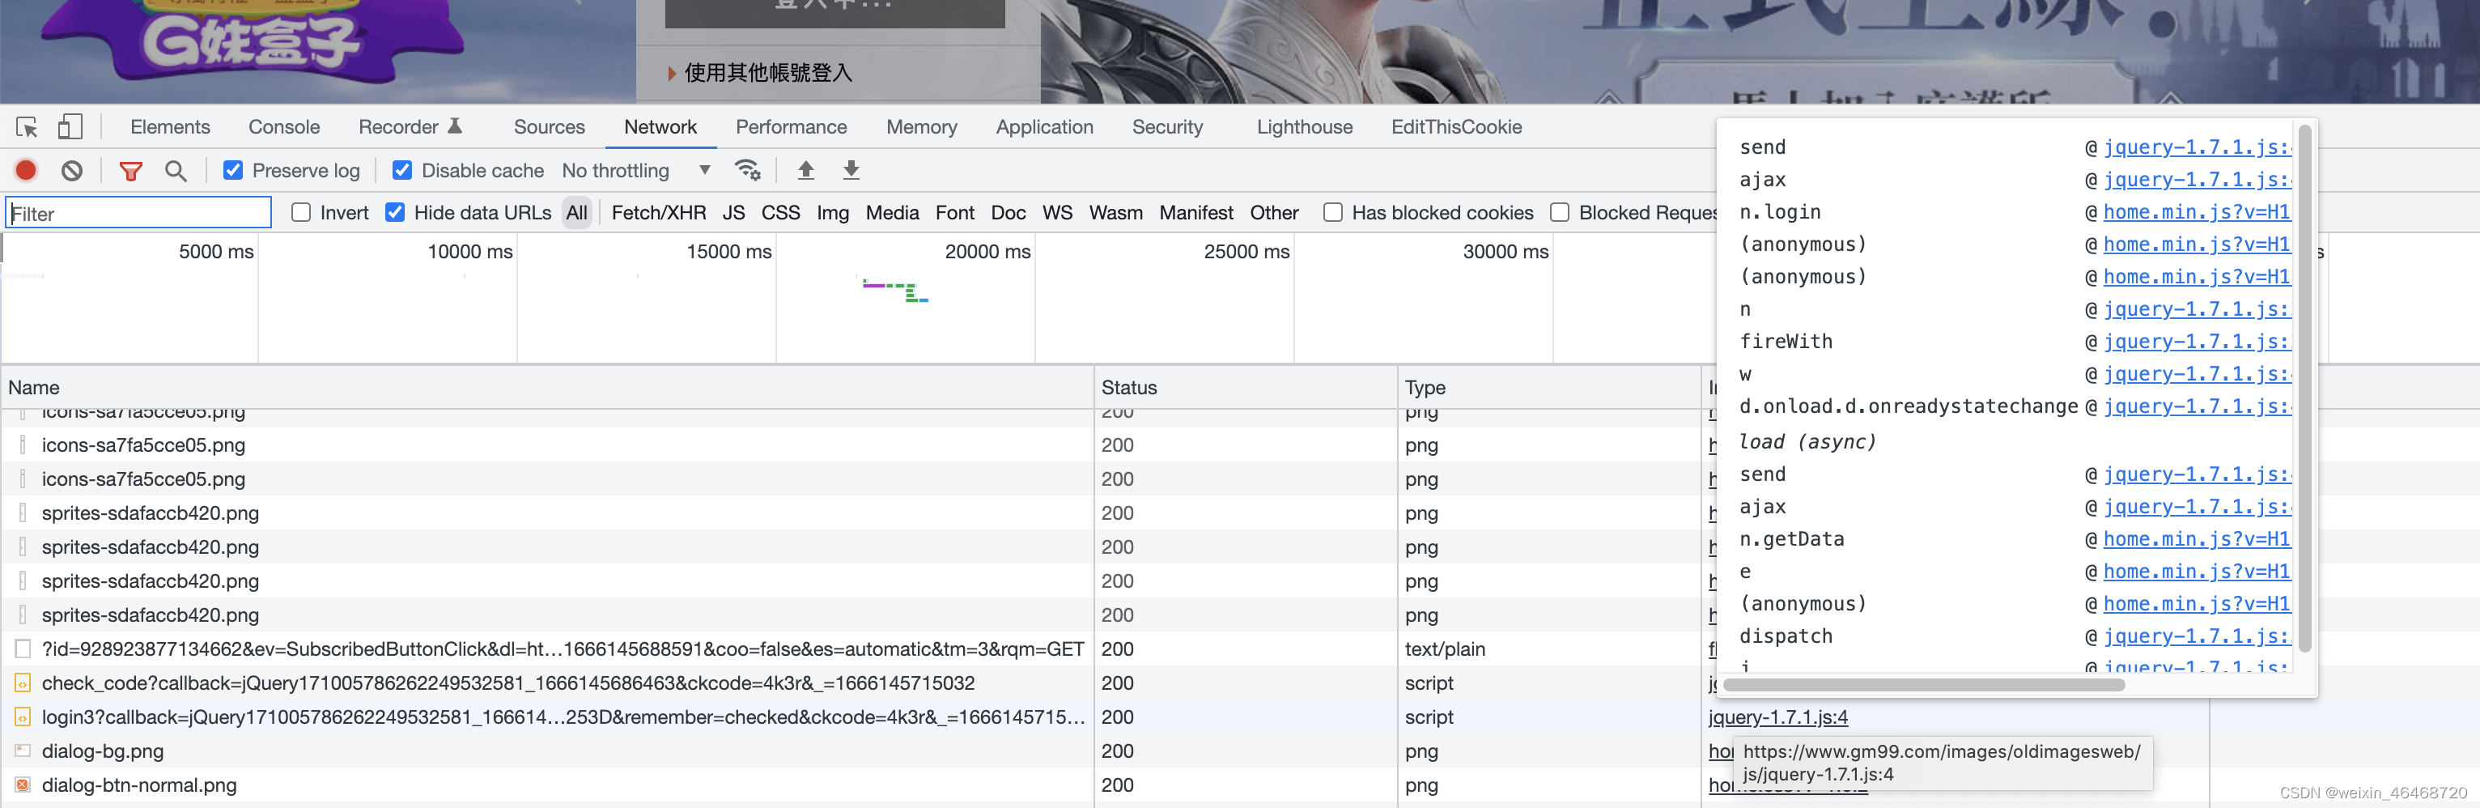Open jquery-1.7.1.js:4 initiator link
The width and height of the screenshot is (2480, 808).
tap(1777, 717)
